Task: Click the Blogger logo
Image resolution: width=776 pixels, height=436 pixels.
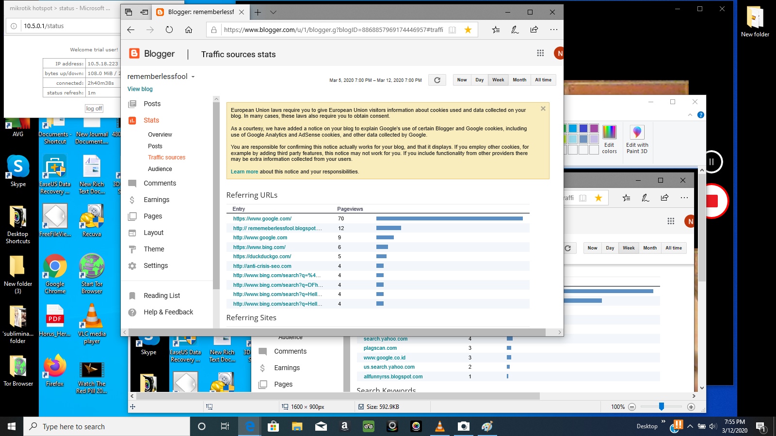Action: point(152,54)
